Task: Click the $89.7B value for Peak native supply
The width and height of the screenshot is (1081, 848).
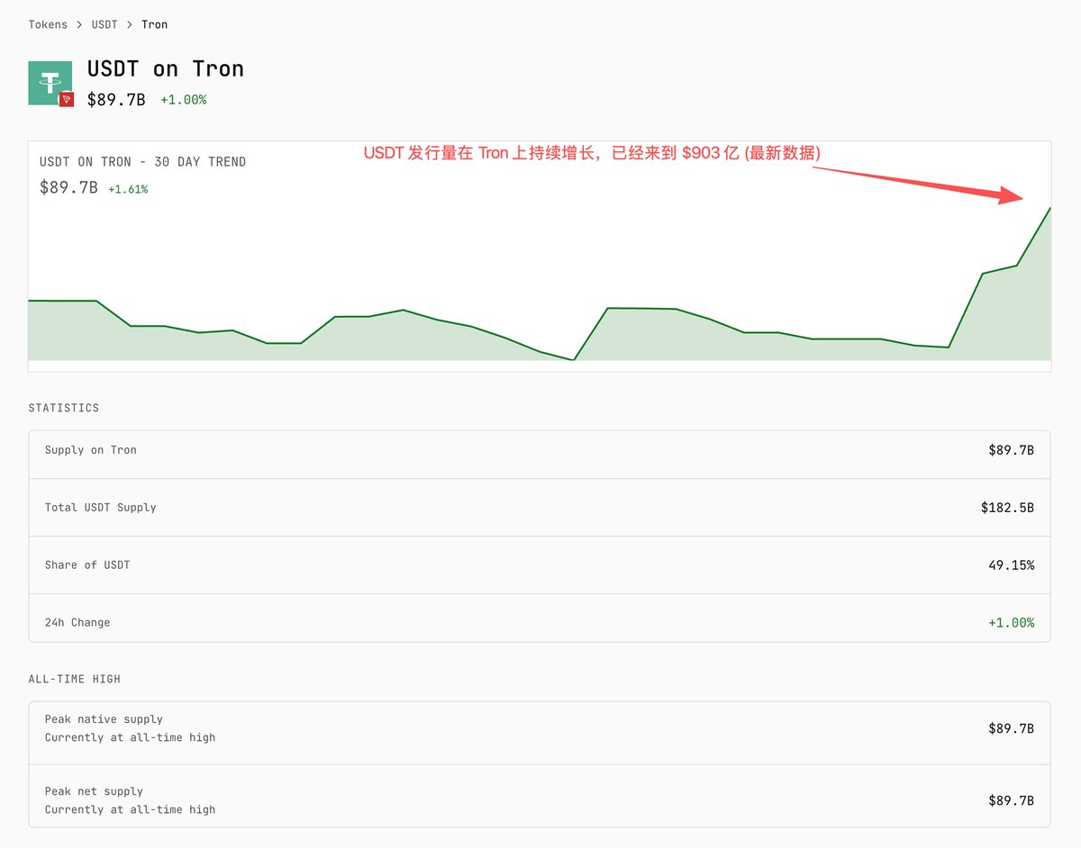Action: click(x=1011, y=728)
